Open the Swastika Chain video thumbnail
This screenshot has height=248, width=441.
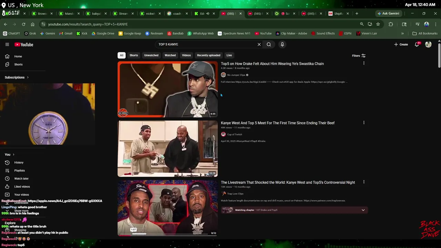click(x=167, y=89)
